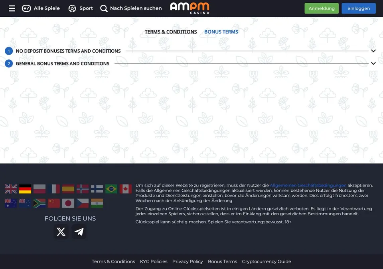Select the Finnish flag
383x269 pixels.
coord(97,189)
